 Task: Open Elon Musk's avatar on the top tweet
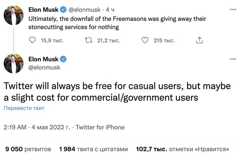[13, 15]
